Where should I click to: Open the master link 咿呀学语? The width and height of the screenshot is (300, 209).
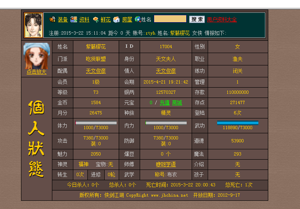166,164
